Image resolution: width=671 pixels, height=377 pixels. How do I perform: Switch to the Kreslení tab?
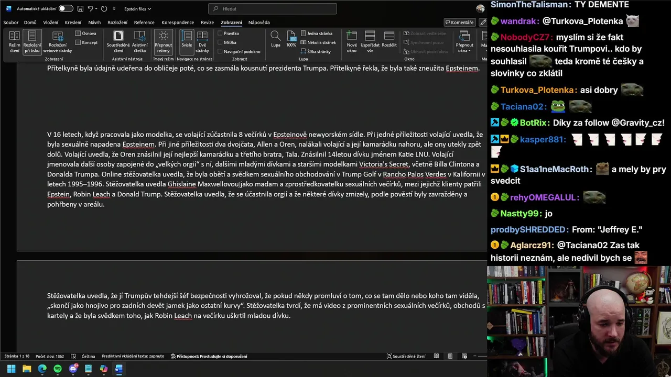click(73, 23)
